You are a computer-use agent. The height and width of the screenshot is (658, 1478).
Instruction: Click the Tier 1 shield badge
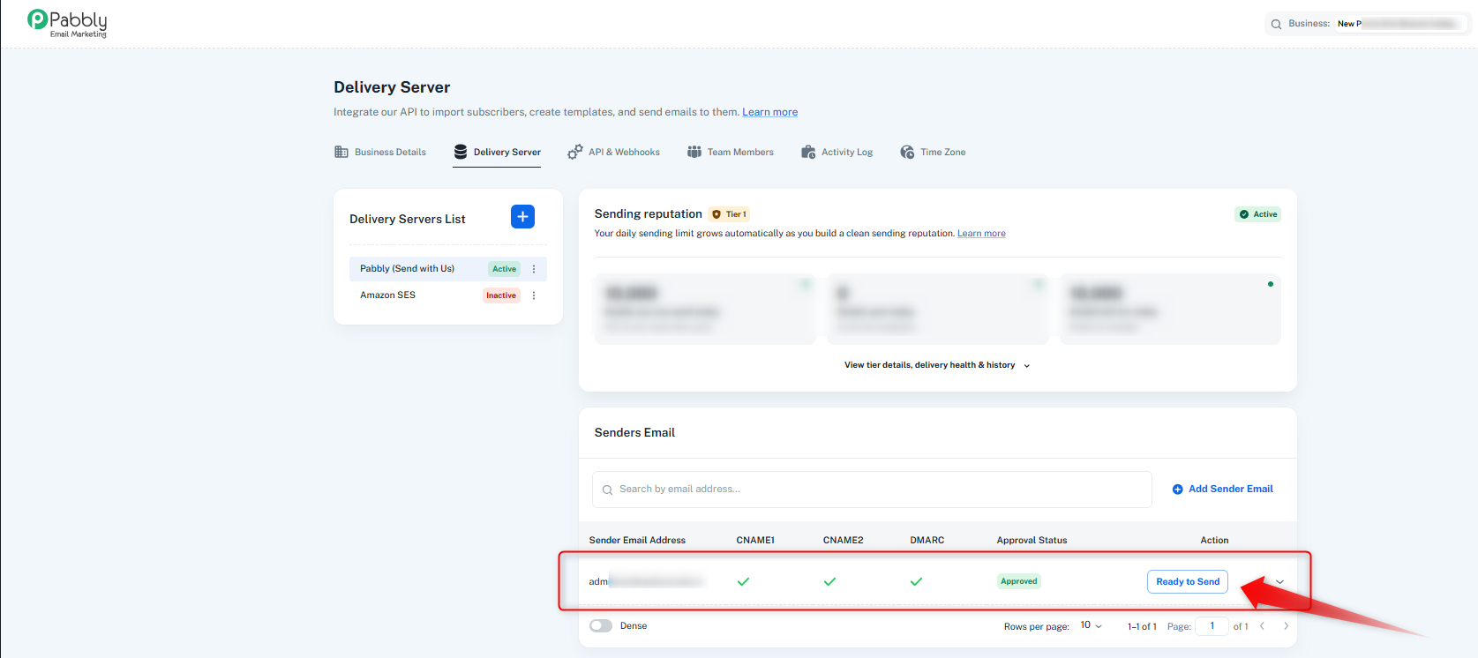[x=729, y=214]
